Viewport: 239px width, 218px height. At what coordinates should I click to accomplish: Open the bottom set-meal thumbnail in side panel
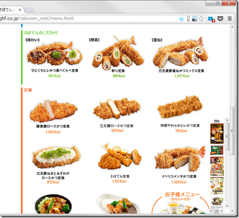pyautogui.click(x=217, y=202)
